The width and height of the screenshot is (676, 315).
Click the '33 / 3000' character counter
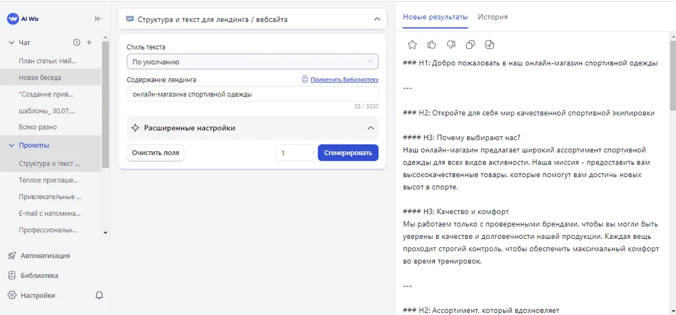pyautogui.click(x=366, y=107)
